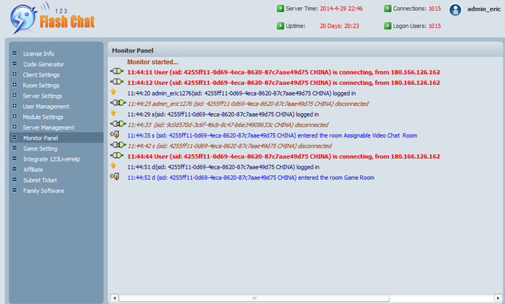Click the minus icon beside Game Setting
505x304 pixels.
pos(14,148)
